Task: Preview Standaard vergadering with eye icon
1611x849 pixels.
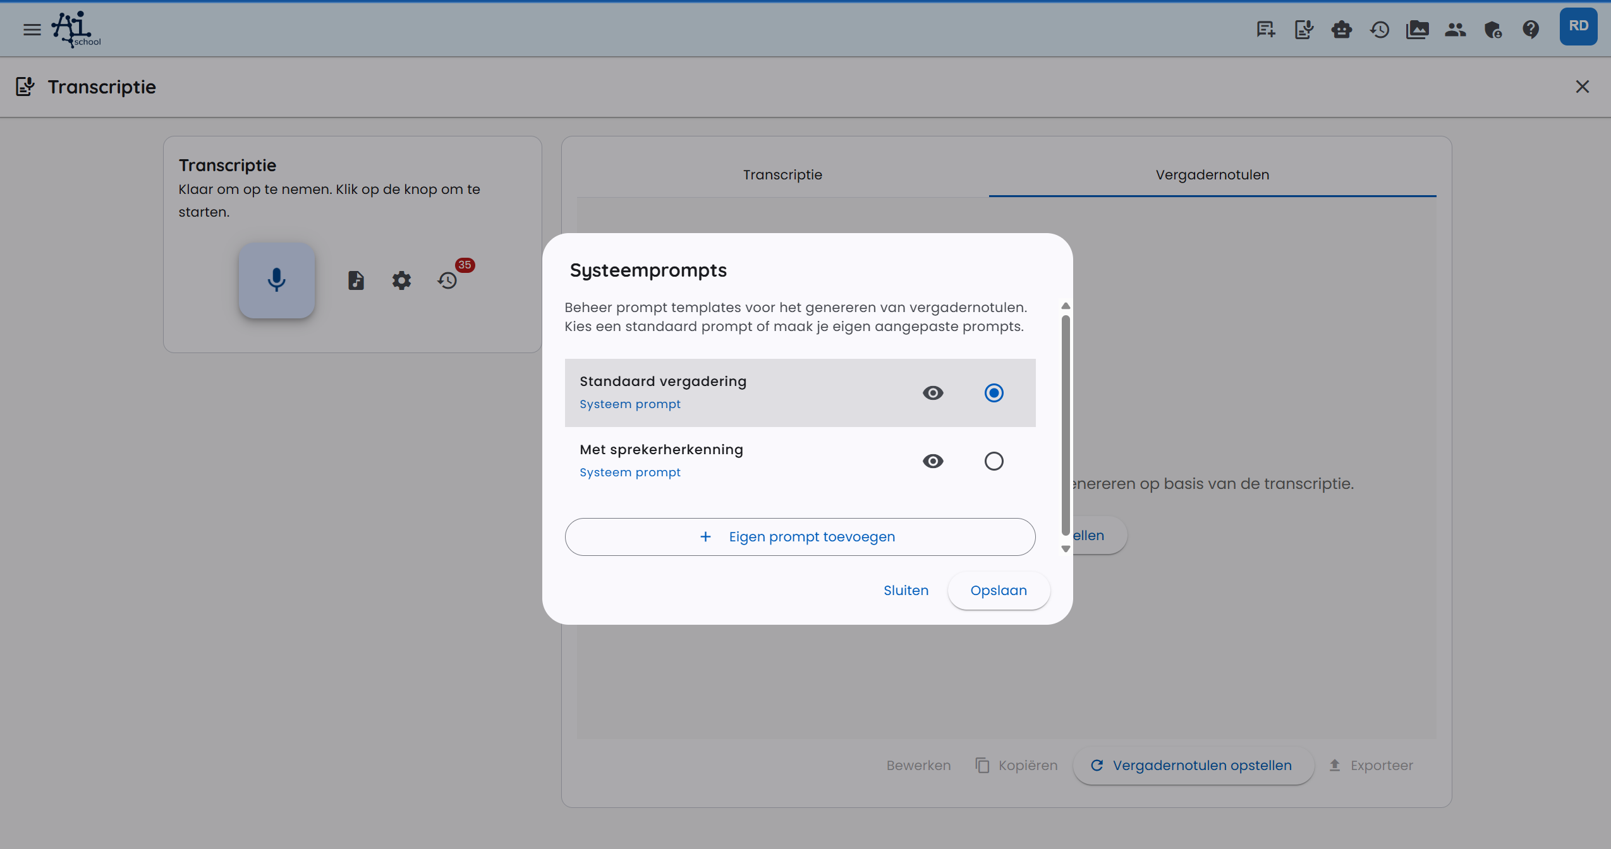Action: click(933, 392)
